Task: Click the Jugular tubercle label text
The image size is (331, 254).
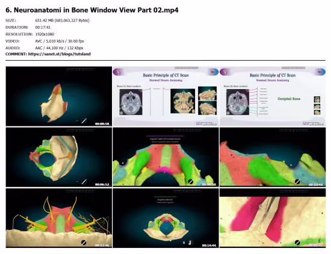Action: [x=165, y=199]
